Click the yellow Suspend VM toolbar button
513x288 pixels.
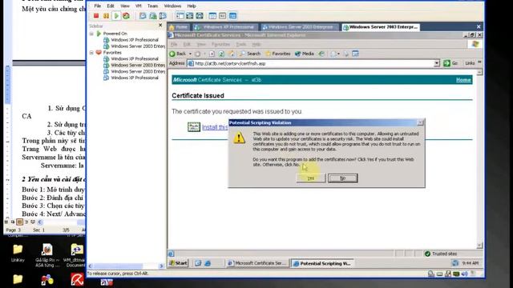click(x=106, y=16)
